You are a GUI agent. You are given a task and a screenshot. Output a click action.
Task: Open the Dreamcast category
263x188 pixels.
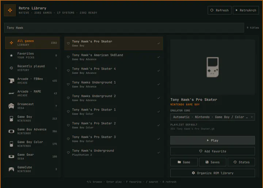click(x=33, y=106)
